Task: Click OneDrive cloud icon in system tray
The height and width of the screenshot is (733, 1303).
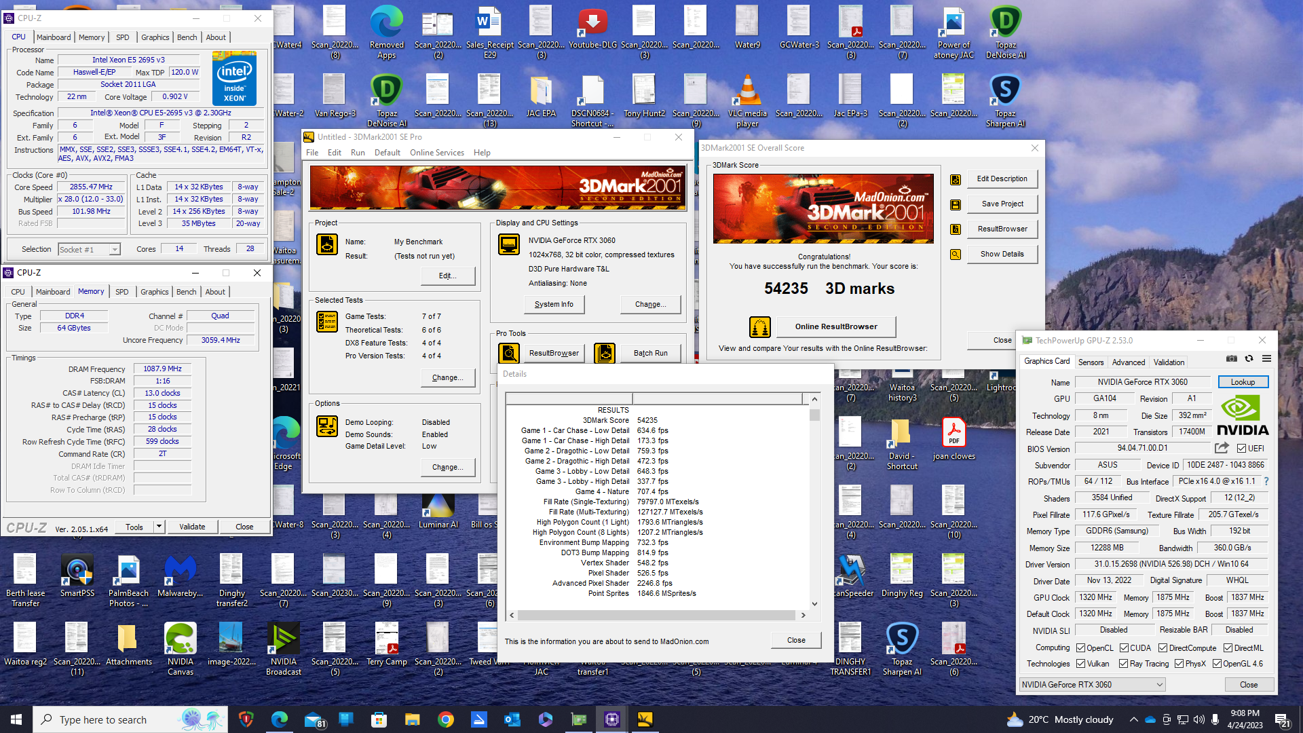Action: (1150, 719)
